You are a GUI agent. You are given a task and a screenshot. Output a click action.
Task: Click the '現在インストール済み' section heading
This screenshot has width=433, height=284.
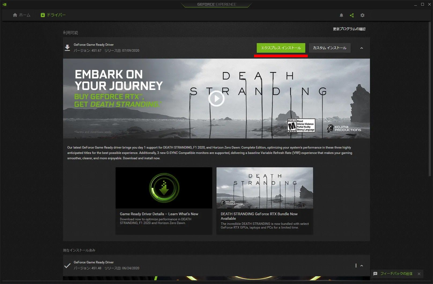point(79,250)
